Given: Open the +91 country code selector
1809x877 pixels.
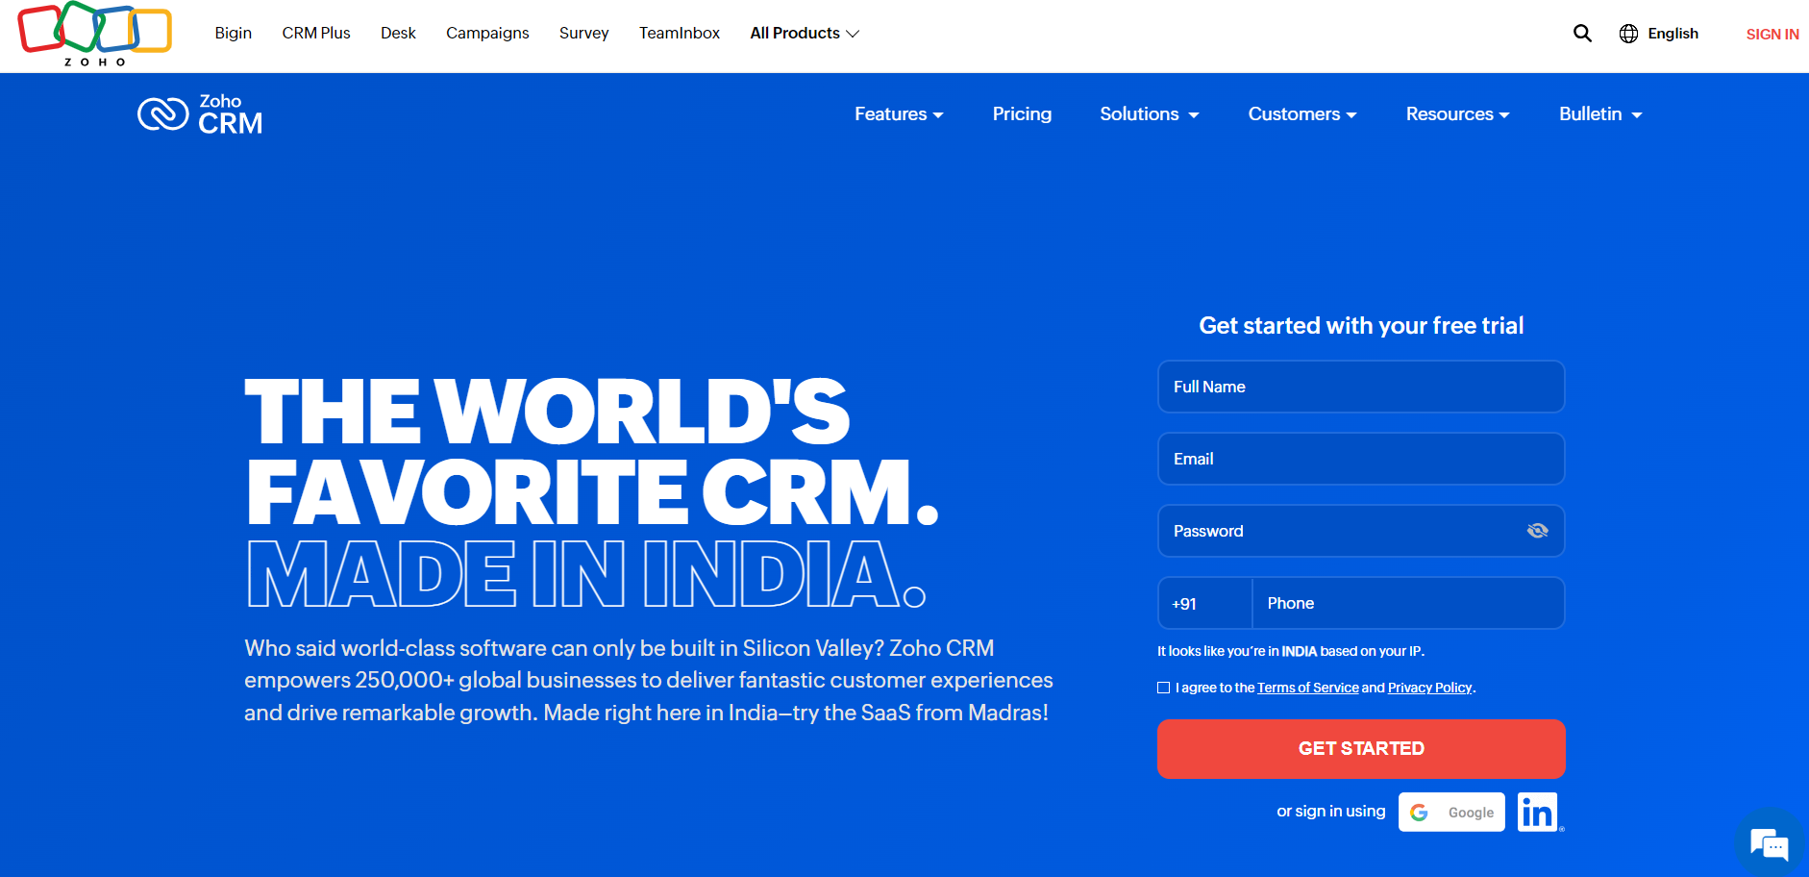Looking at the screenshot, I should tap(1205, 604).
